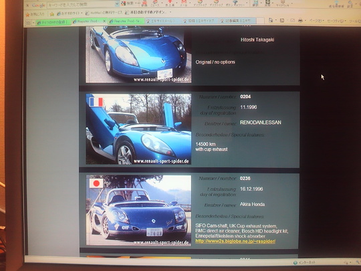
Task: Click owner name Hitoshi Takagaki
Action: click(x=257, y=39)
